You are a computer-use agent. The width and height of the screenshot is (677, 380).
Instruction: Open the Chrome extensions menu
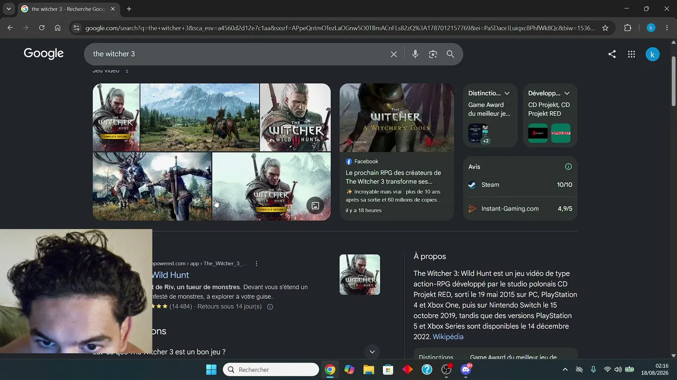pos(628,28)
